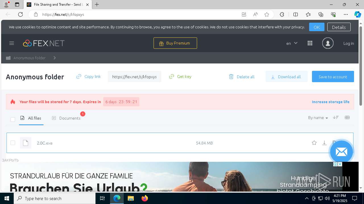This screenshot has height=204, width=364.
Task: Click Save to account button
Action: click(x=333, y=76)
